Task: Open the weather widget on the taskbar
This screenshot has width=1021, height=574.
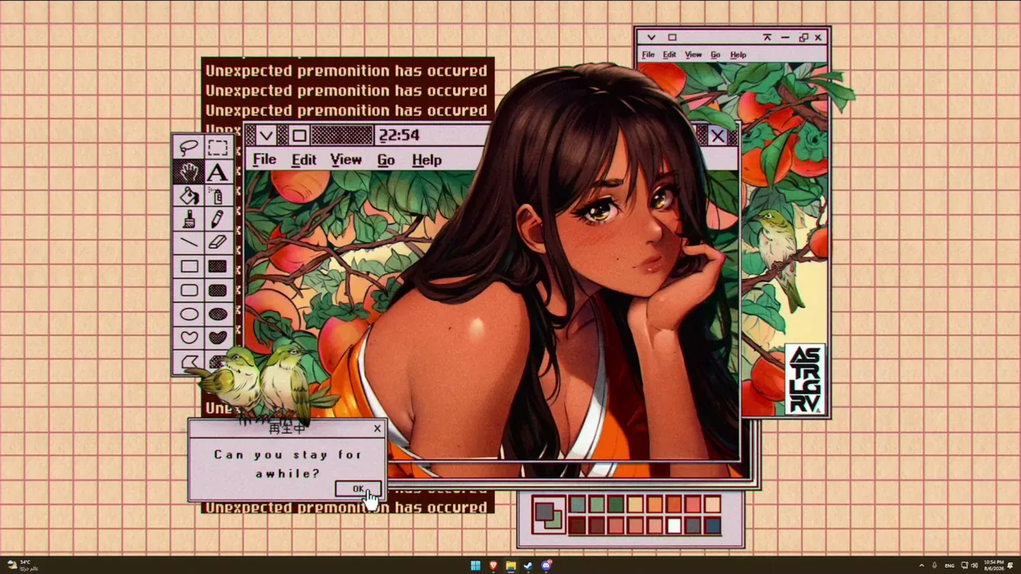Action: [21, 566]
